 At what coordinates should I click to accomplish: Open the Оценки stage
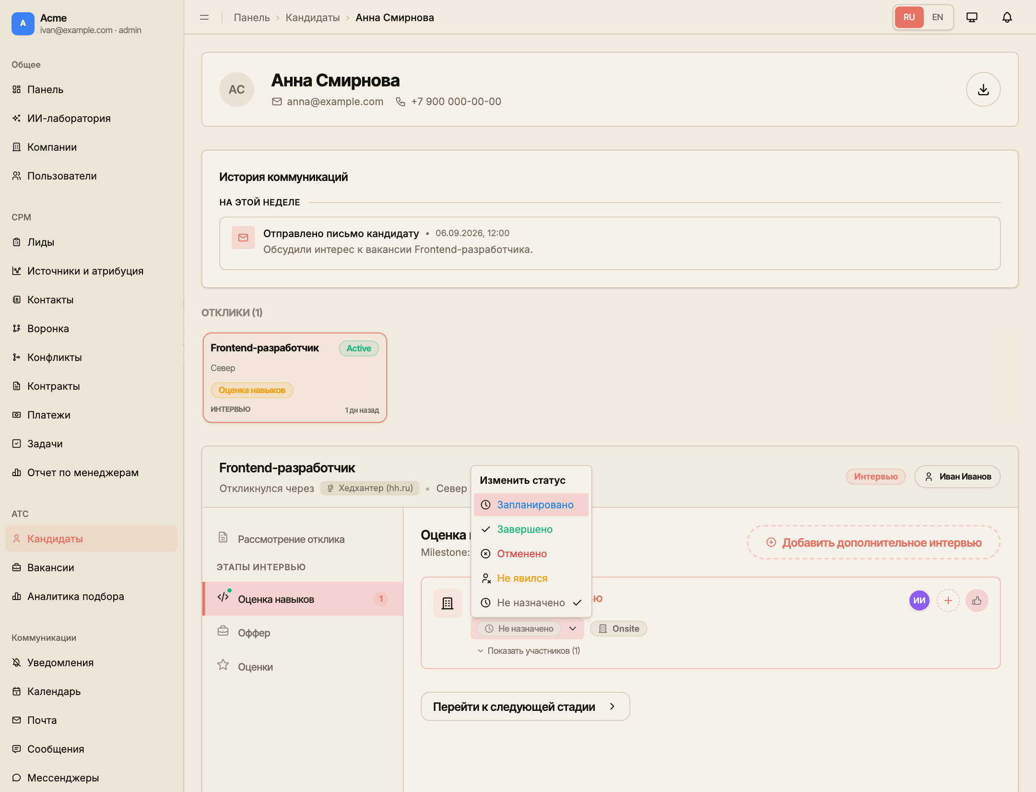303,667
